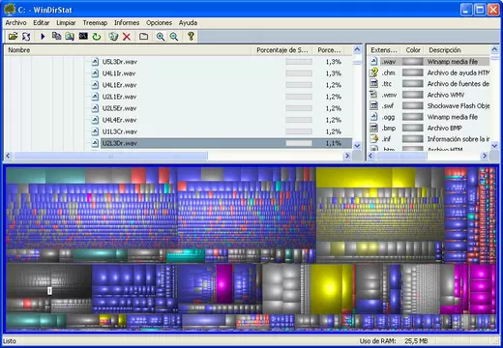Click the file list scroll down arrow
503x348 pixels.
click(357, 146)
